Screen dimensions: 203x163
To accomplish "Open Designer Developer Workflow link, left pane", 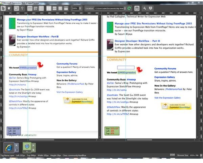I will (x=38, y=37).
